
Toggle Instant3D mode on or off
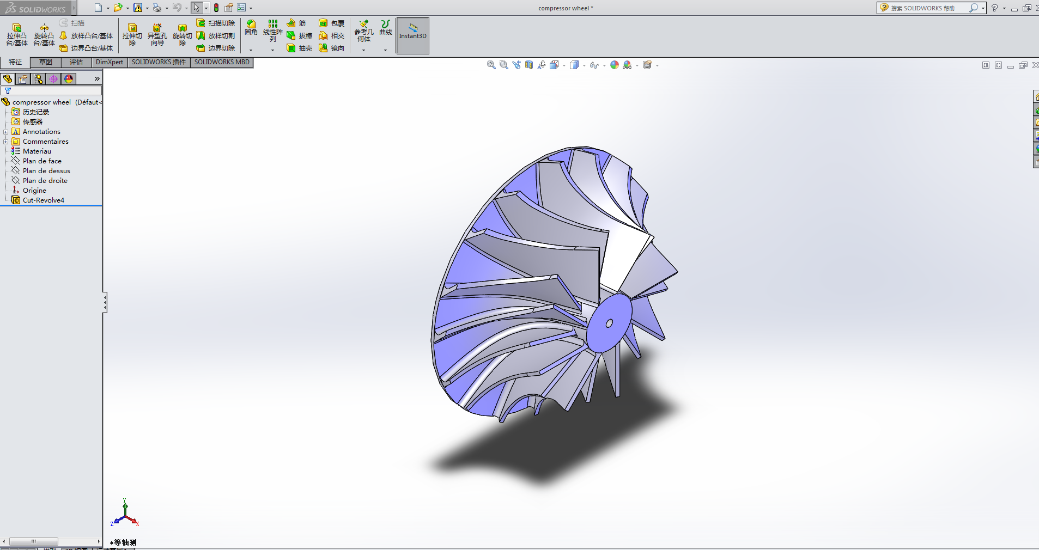point(412,35)
